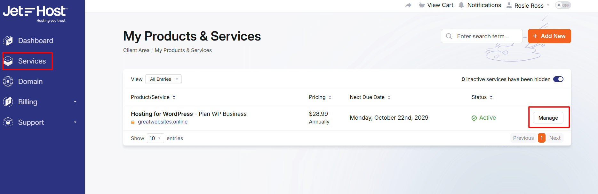Expand the Billing sidebar menu
Viewport: 598px width, 194px height.
[75, 102]
